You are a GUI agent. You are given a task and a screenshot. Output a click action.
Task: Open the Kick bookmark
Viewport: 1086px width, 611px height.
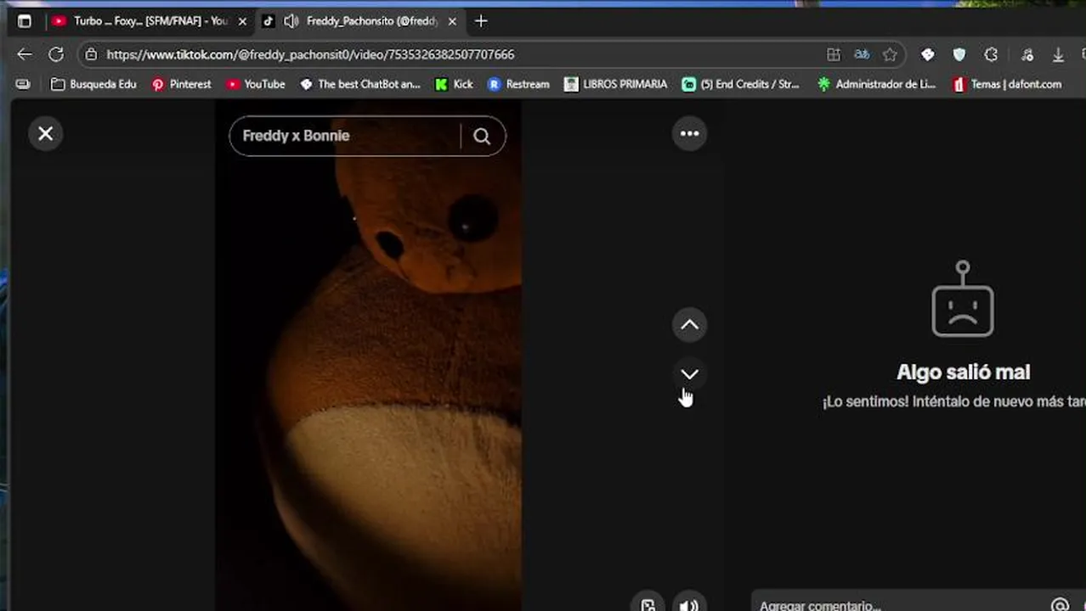pos(454,84)
